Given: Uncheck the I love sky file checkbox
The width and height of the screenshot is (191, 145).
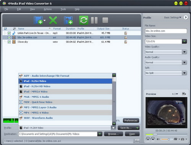Looking at the screenshot, I should [9, 42].
